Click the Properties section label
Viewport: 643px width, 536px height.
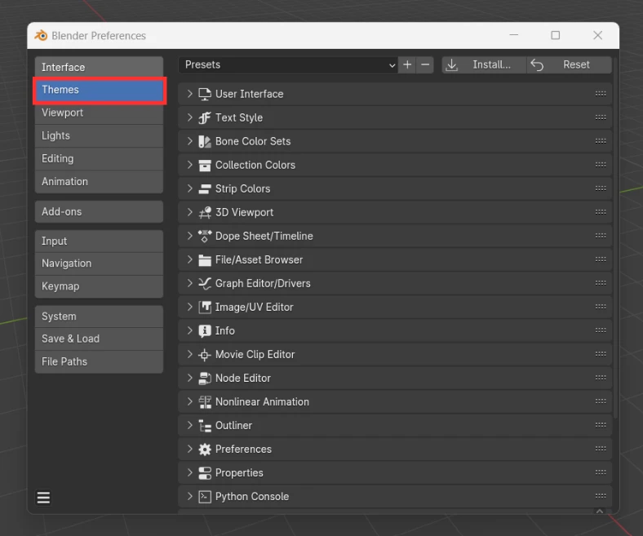click(x=239, y=473)
